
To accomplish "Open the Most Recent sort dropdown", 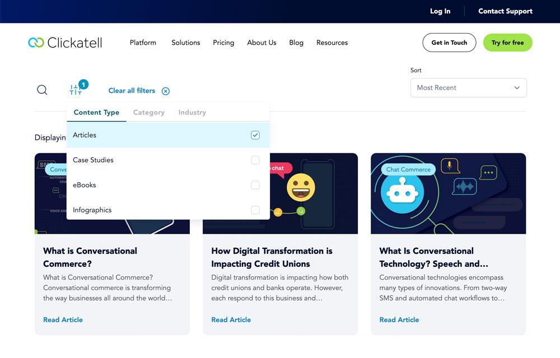I will coord(468,88).
